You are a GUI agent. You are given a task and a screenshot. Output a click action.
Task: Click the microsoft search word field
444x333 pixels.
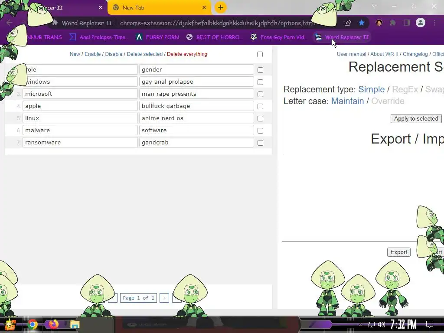pos(80,94)
